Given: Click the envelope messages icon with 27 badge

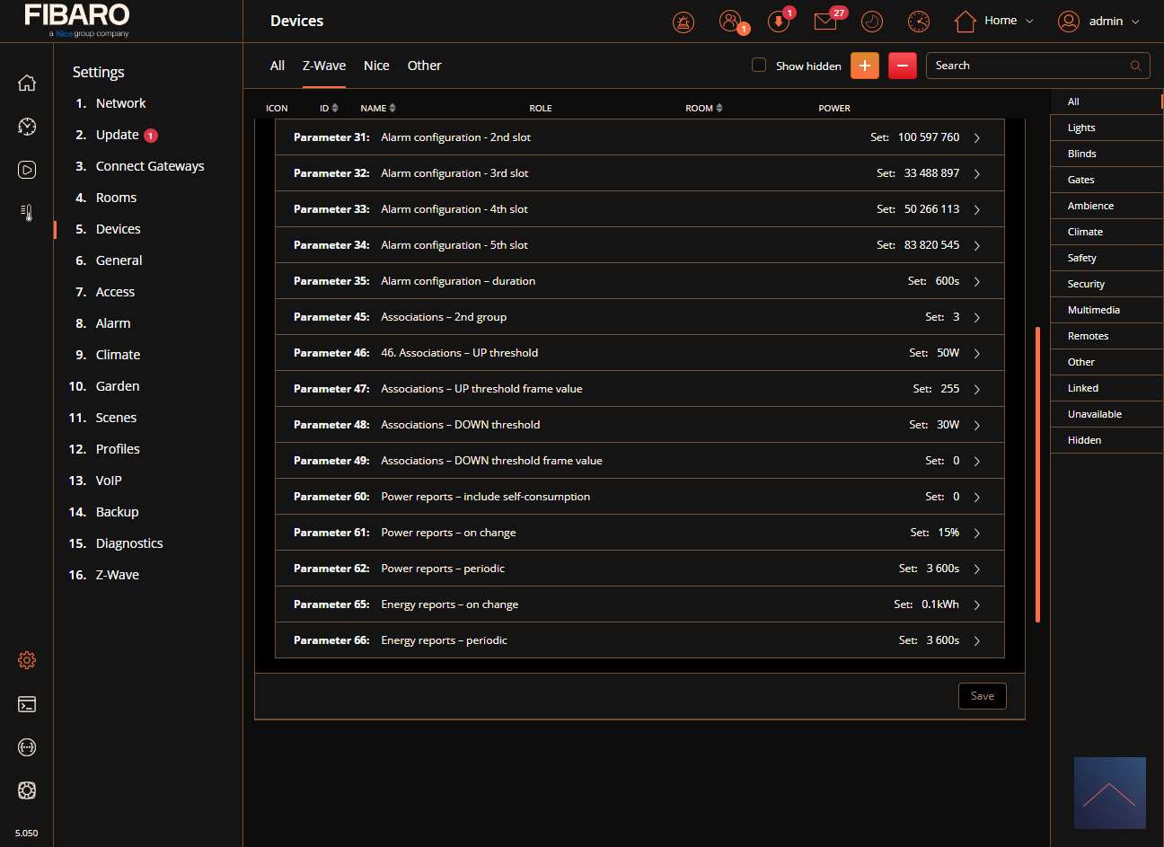Looking at the screenshot, I should [x=825, y=22].
